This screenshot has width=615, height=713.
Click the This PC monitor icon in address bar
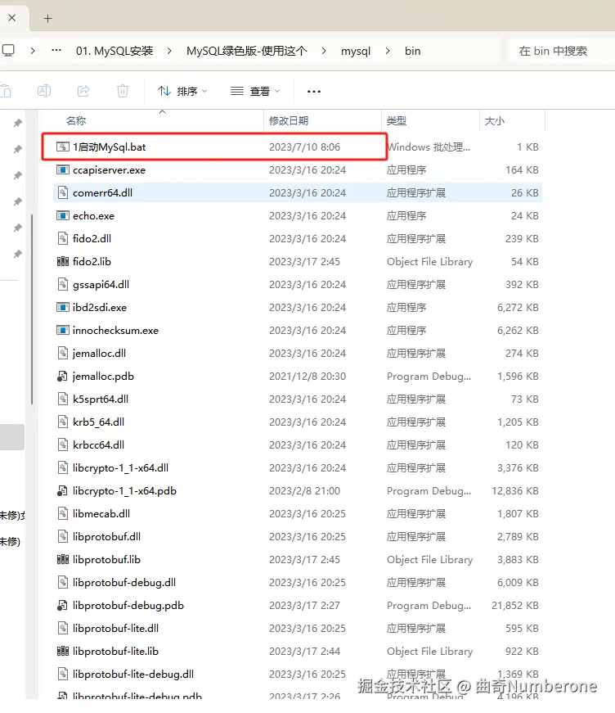pos(7,51)
